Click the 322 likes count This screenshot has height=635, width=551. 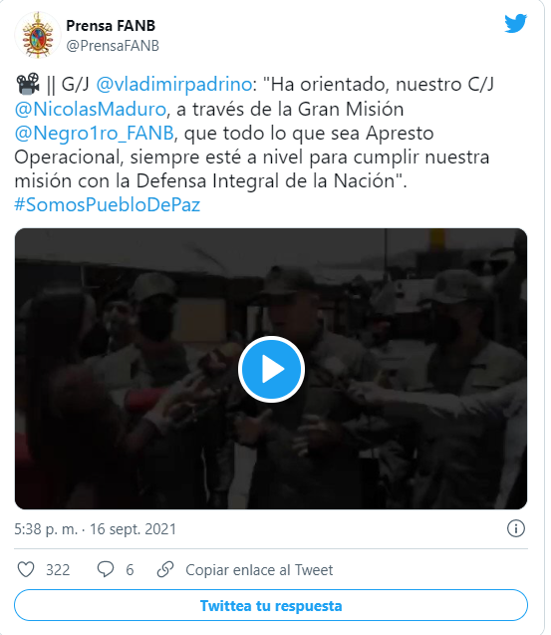tap(58, 570)
